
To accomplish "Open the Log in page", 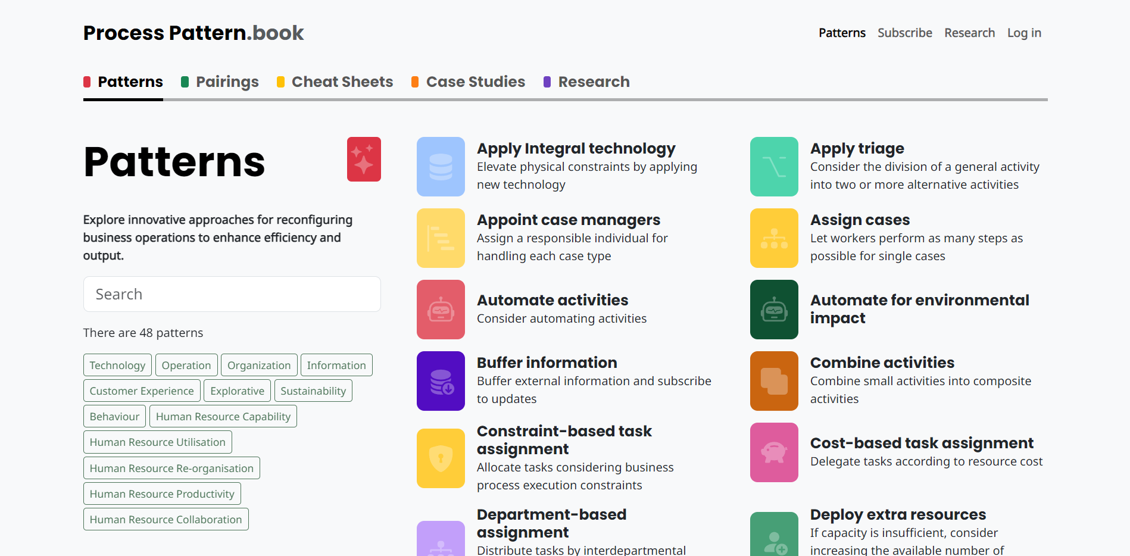I will pos(1023,33).
